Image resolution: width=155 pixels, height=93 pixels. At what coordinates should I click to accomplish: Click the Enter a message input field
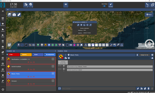(99, 88)
